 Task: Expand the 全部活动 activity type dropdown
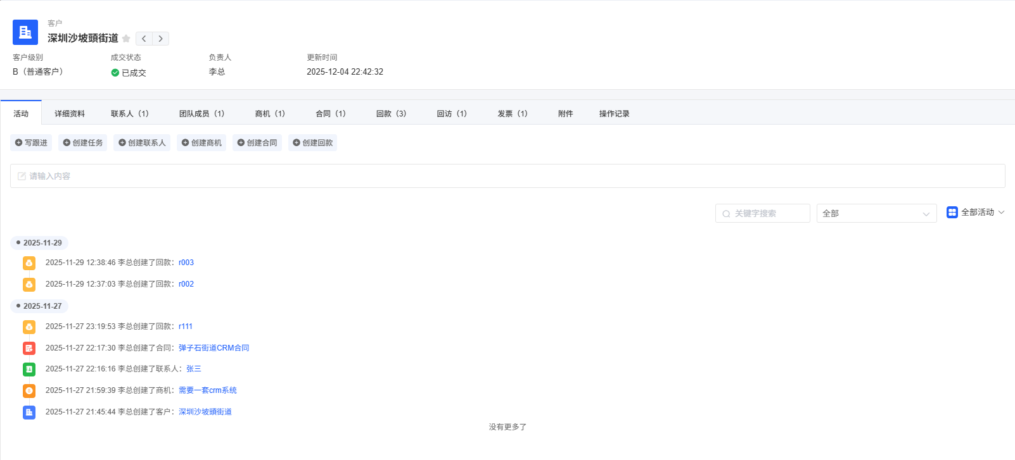[x=976, y=213]
